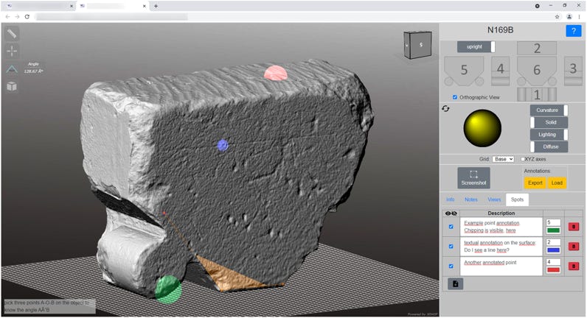Image resolution: width=587 pixels, height=318 pixels.
Task: Uncheck the Orthographic View checkbox
Action: pyautogui.click(x=455, y=97)
